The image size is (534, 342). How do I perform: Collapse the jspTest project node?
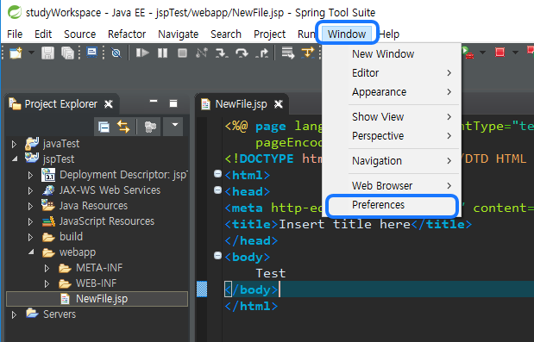click(x=15, y=159)
